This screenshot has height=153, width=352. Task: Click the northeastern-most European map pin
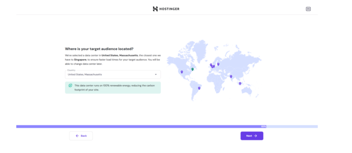[218, 64]
